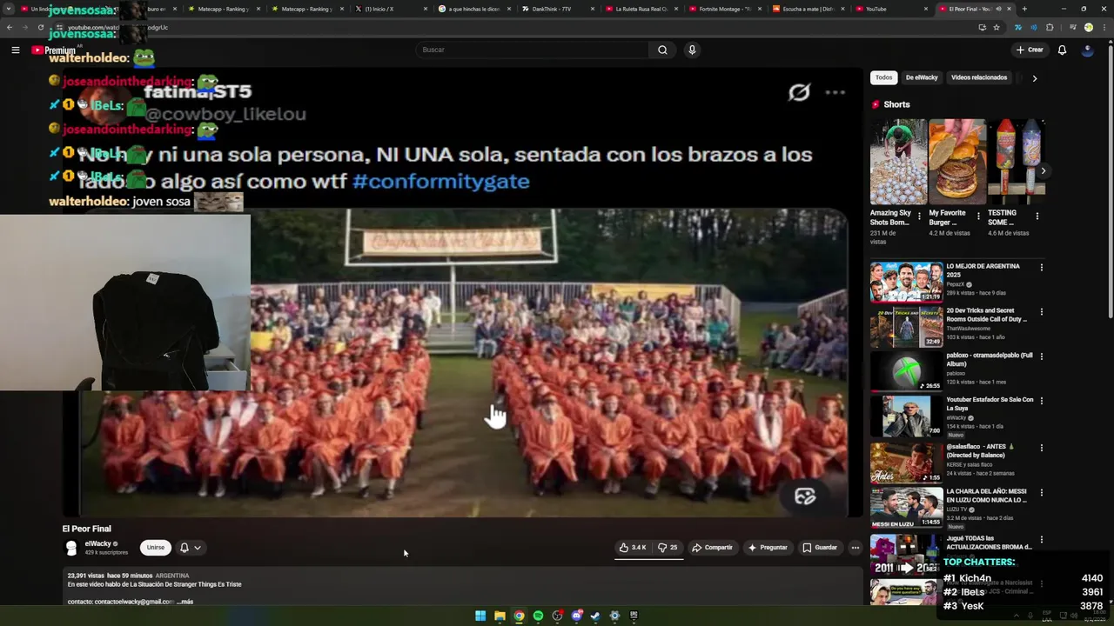The height and width of the screenshot is (626, 1114).
Task: Click the Buscar search input field
Action: 532,50
